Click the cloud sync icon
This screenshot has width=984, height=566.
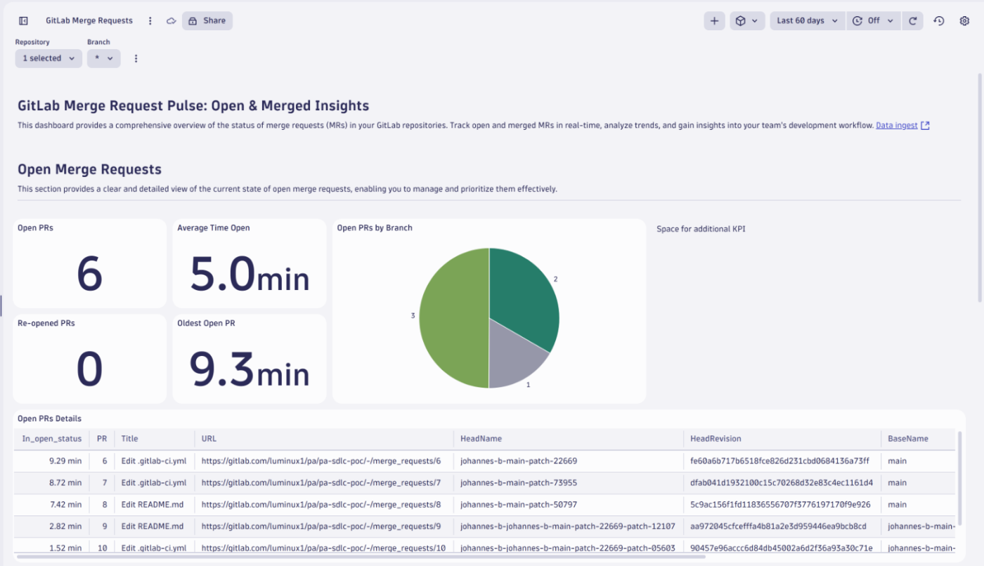171,20
